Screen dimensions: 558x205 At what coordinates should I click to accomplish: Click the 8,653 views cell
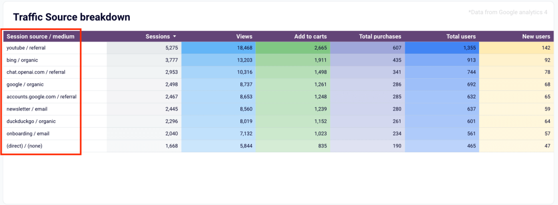pos(219,97)
